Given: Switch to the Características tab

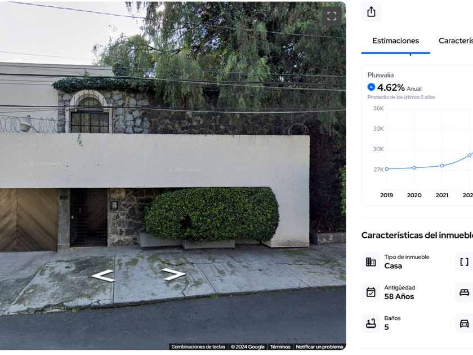Looking at the screenshot, I should (456, 41).
